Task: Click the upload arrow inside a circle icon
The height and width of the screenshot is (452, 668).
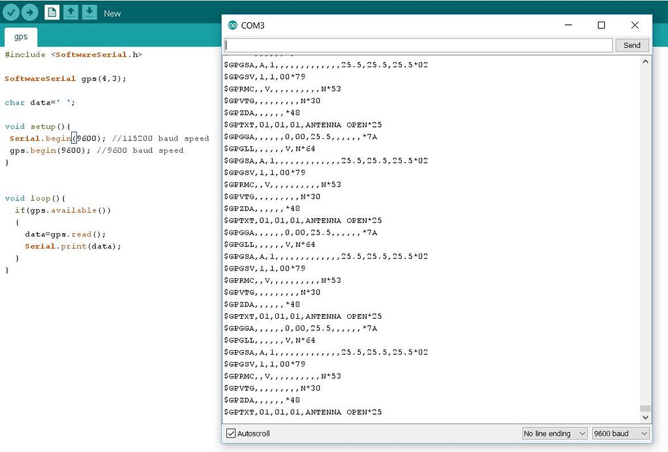Action: 29,12
